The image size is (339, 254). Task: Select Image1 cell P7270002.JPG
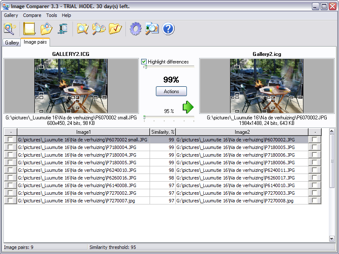(83, 193)
